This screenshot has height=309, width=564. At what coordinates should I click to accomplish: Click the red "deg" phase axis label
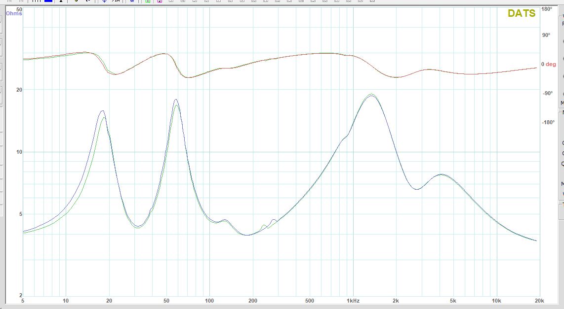click(x=551, y=64)
